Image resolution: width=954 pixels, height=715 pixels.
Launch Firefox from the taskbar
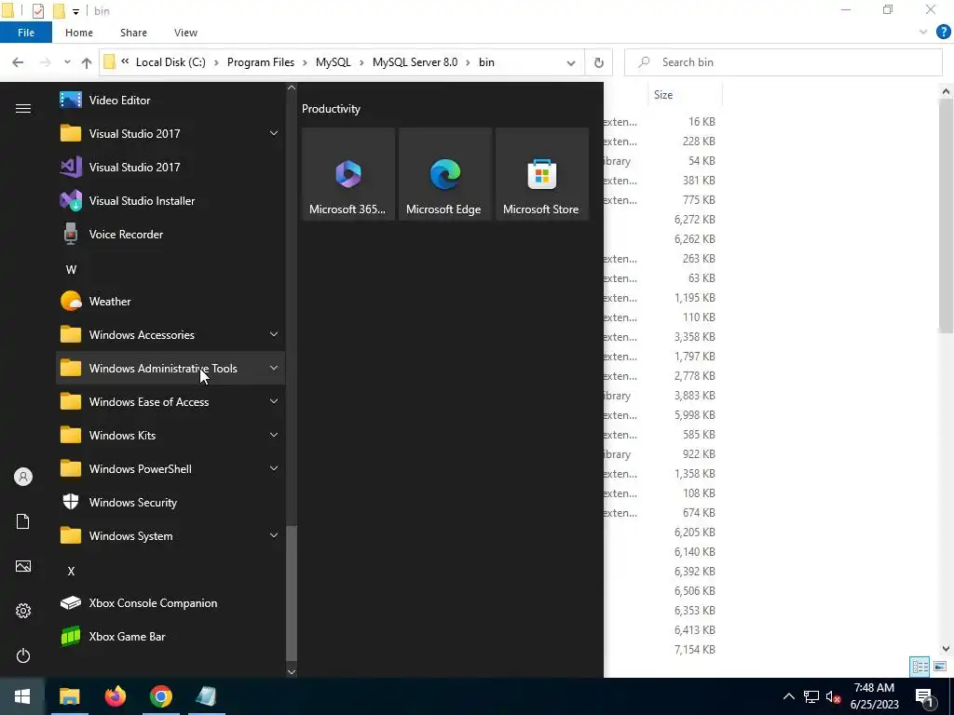[115, 696]
